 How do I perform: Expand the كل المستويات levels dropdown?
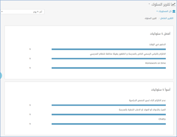[164, 11]
